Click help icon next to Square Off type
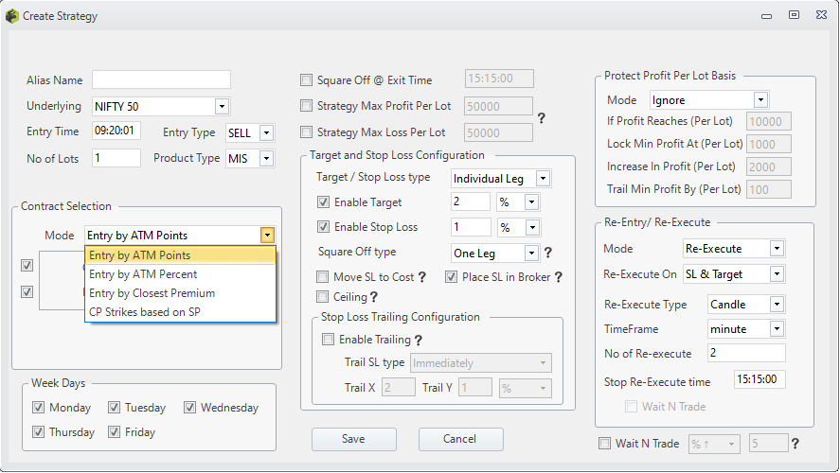The height and width of the screenshot is (473, 840). (548, 253)
